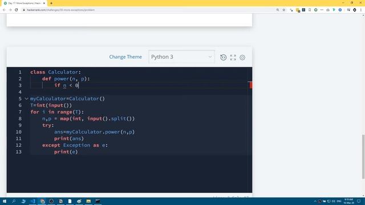Image resolution: width=365 pixels, height=205 pixels.
Task: Click 'for i in range(T):' line
Action: point(57,112)
